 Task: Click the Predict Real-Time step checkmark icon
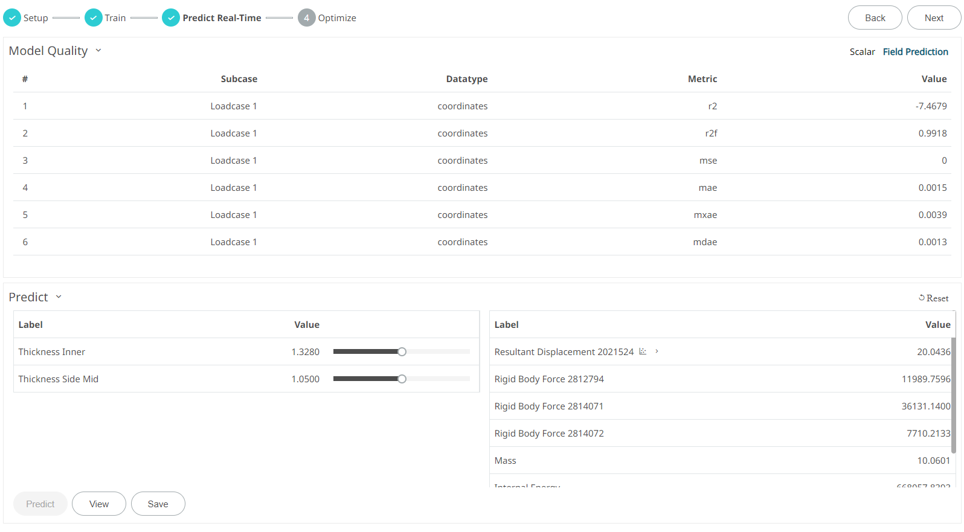click(x=171, y=18)
